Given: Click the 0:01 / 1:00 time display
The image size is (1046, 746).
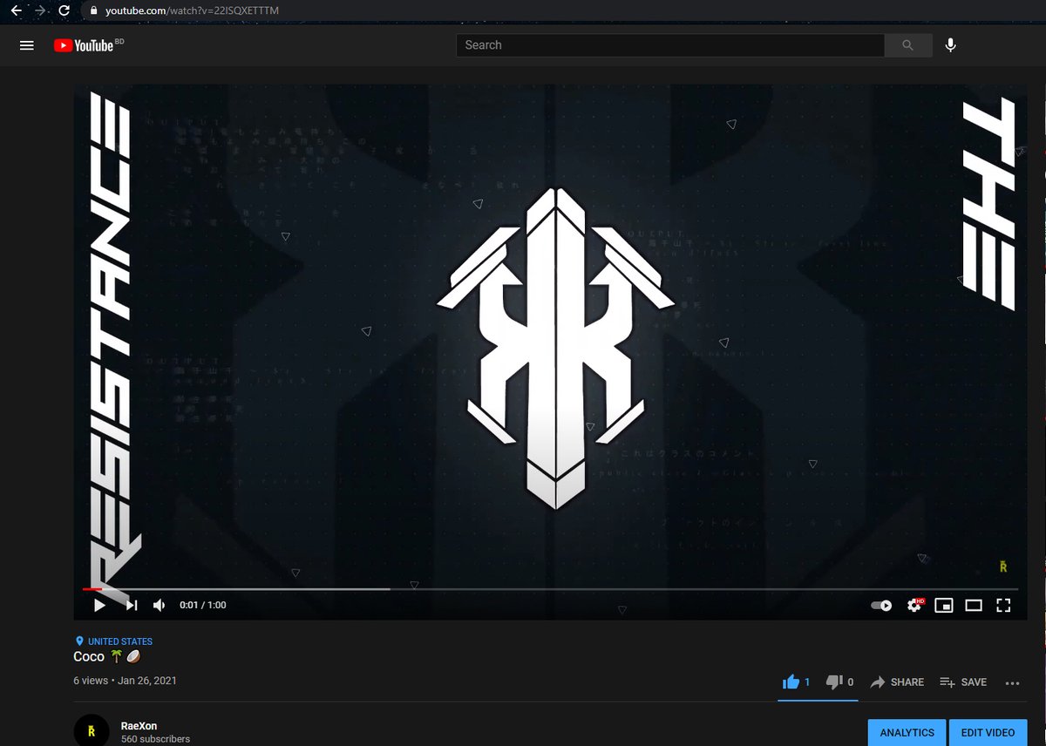Looking at the screenshot, I should click(202, 605).
